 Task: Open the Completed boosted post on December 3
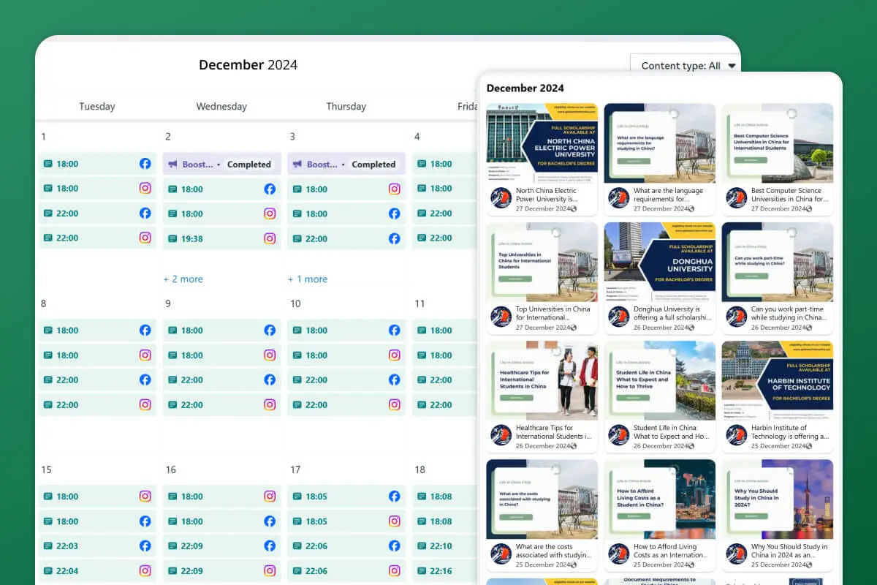(346, 164)
